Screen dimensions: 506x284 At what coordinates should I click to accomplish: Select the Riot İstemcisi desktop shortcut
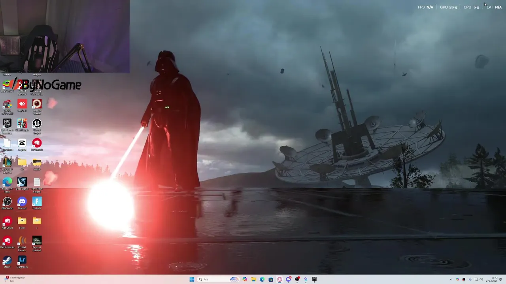pyautogui.click(x=7, y=242)
